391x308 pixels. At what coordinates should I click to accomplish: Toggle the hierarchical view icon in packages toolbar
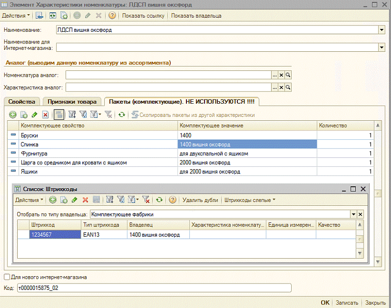59,114
